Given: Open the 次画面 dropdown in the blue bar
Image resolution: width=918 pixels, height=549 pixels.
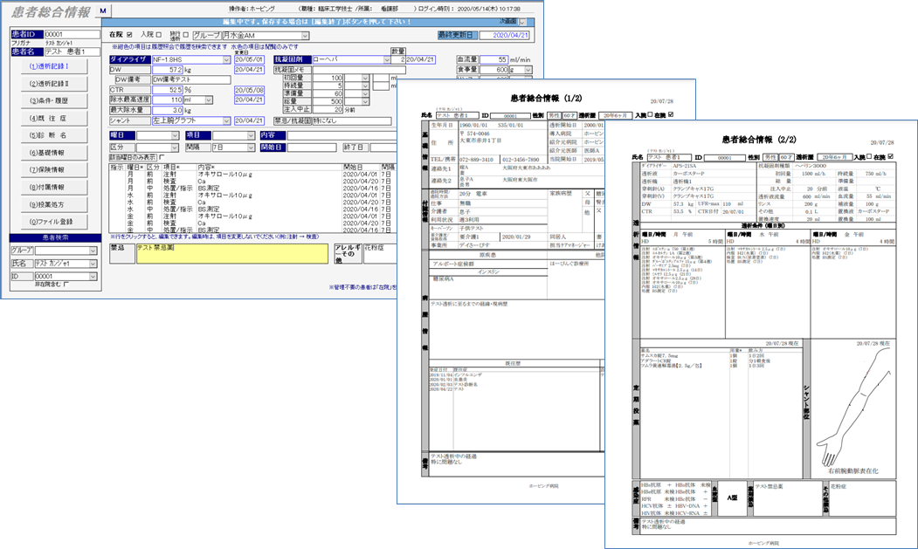Looking at the screenshot, I should point(522,22).
